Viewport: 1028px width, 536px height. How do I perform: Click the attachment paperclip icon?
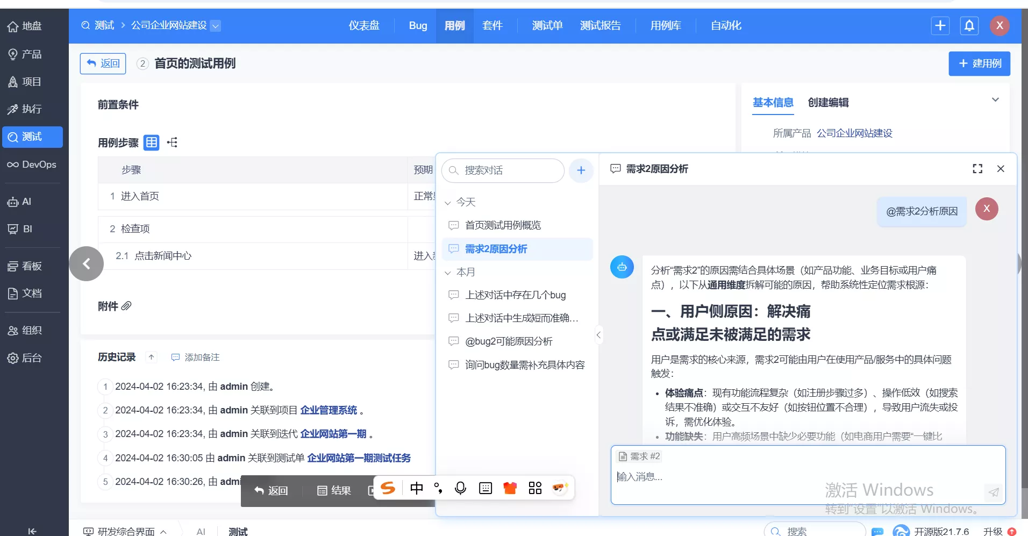126,306
